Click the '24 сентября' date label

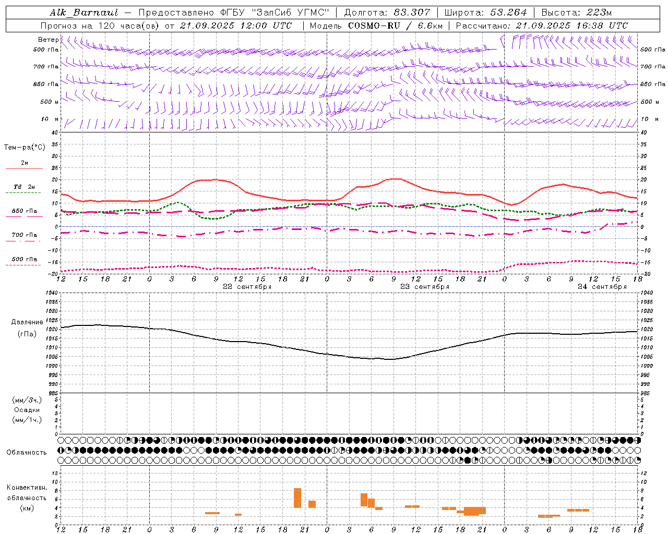coord(602,287)
